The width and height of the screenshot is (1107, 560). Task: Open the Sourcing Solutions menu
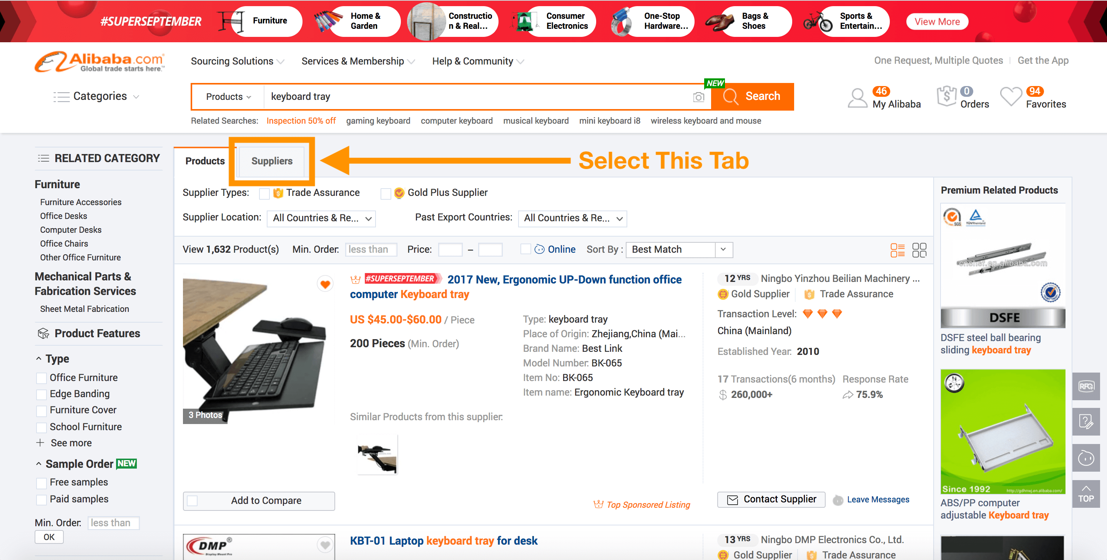(237, 61)
